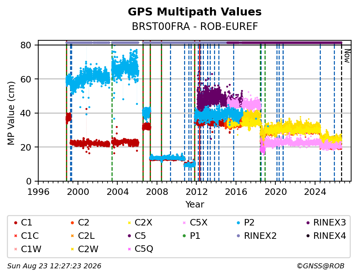Click the 0 y-axis tick label
Image resolution: width=358 pixels, height=277 pixels.
[29, 181]
